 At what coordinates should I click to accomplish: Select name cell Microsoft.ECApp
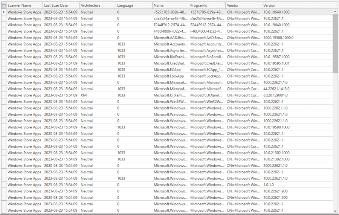tap(170, 70)
